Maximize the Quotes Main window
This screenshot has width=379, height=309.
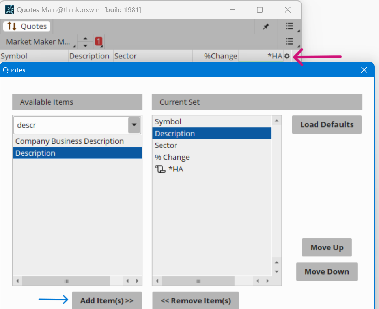pos(260,10)
